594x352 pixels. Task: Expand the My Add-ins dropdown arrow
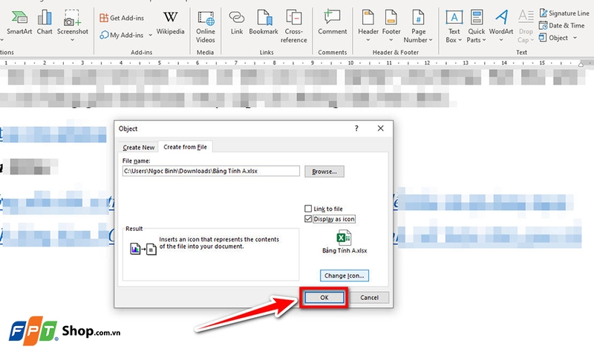[x=151, y=35]
